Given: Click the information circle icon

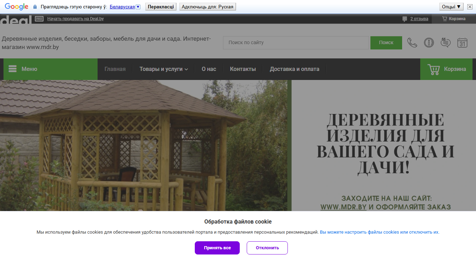Looking at the screenshot, I should point(429,43).
